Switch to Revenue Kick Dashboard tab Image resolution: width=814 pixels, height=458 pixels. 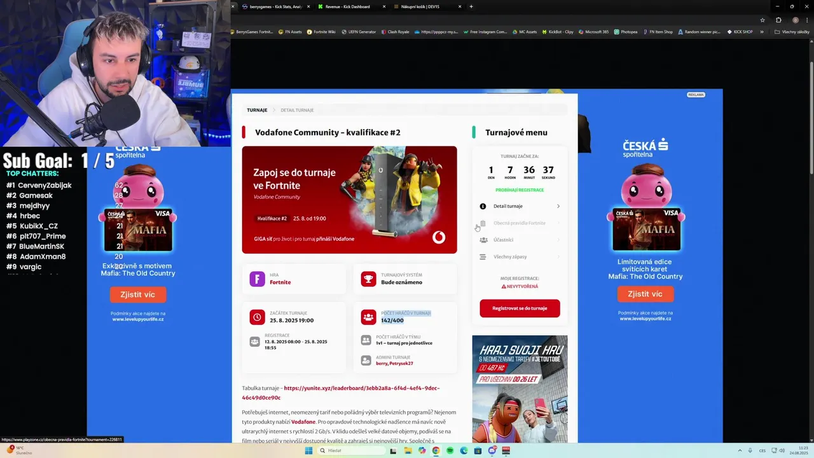pyautogui.click(x=351, y=6)
